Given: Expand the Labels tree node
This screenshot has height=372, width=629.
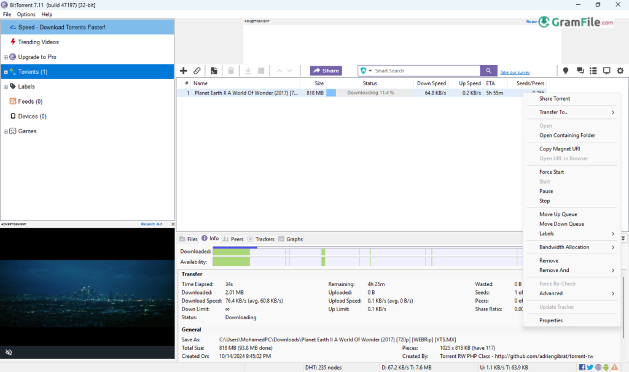Looking at the screenshot, I should [6, 87].
